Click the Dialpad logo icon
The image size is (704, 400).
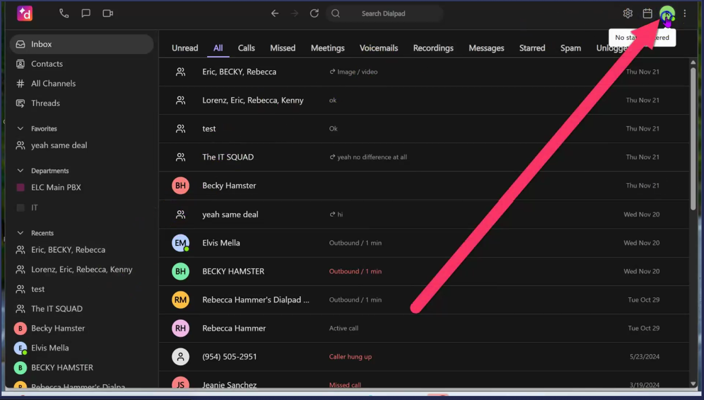click(x=24, y=13)
